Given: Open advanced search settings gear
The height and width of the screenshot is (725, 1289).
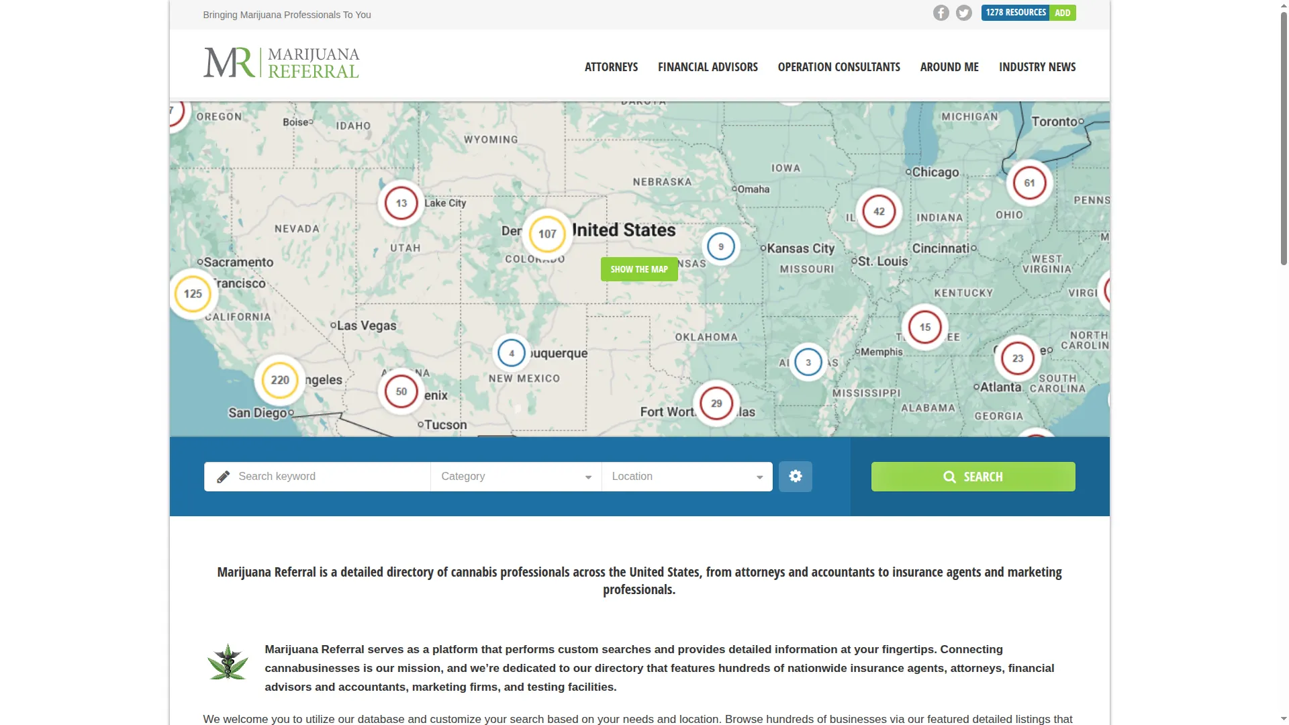Looking at the screenshot, I should click(x=796, y=476).
